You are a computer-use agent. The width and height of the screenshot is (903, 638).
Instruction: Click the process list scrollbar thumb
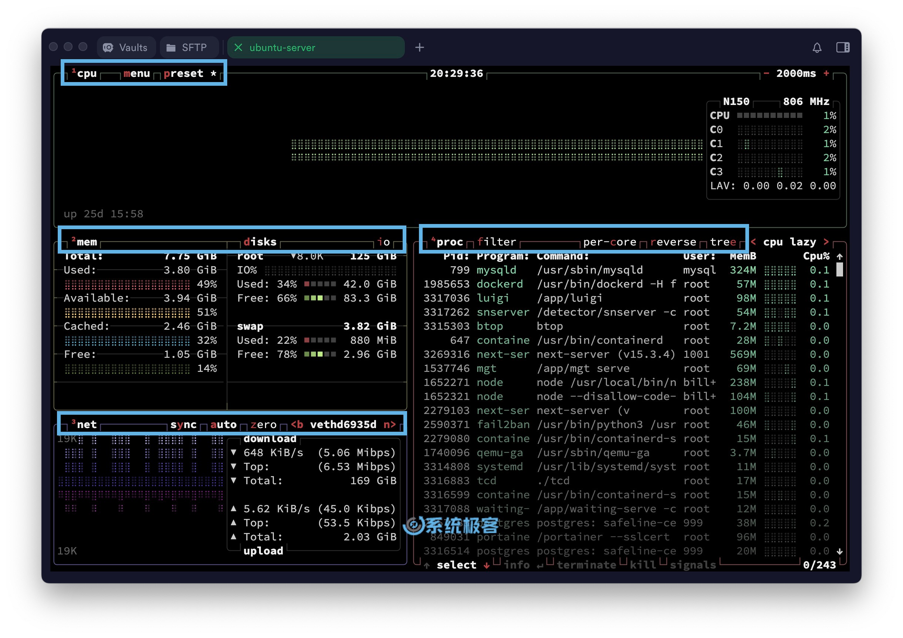coord(839,269)
